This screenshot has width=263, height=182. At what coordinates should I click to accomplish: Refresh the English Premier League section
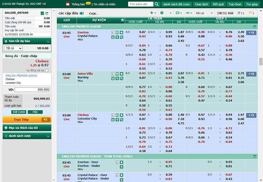[255, 26]
